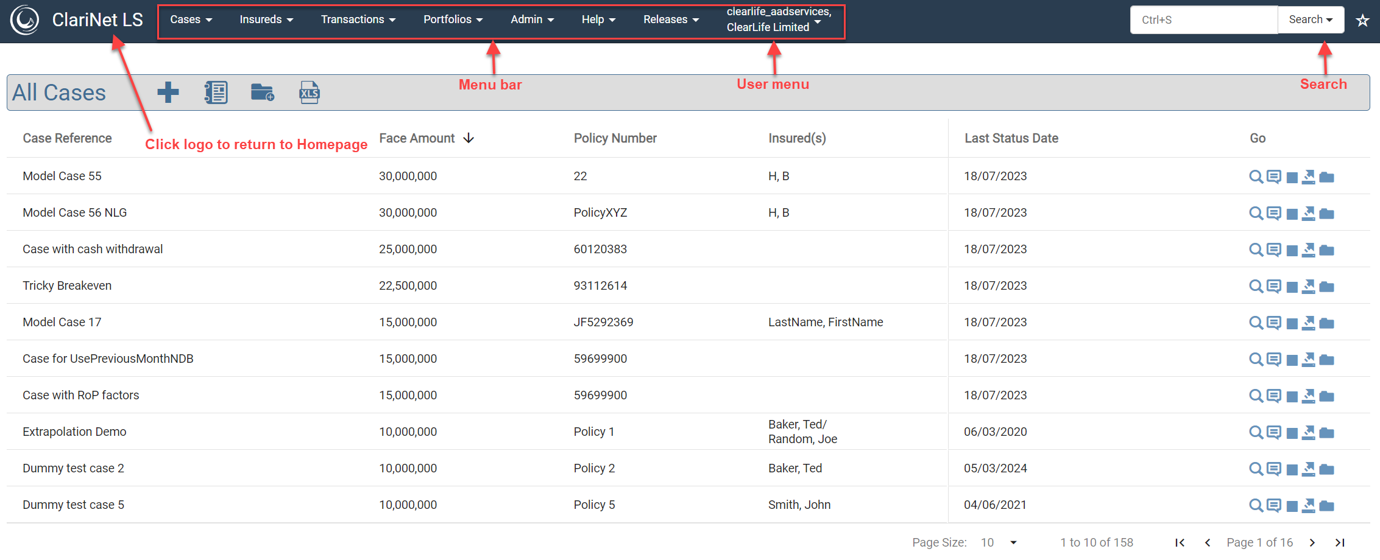Open the Admin menu
The image size is (1380, 560).
click(533, 19)
